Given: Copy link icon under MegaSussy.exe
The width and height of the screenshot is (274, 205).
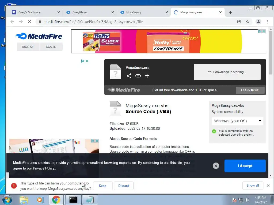Looking at the screenshot, I should click(138, 76).
